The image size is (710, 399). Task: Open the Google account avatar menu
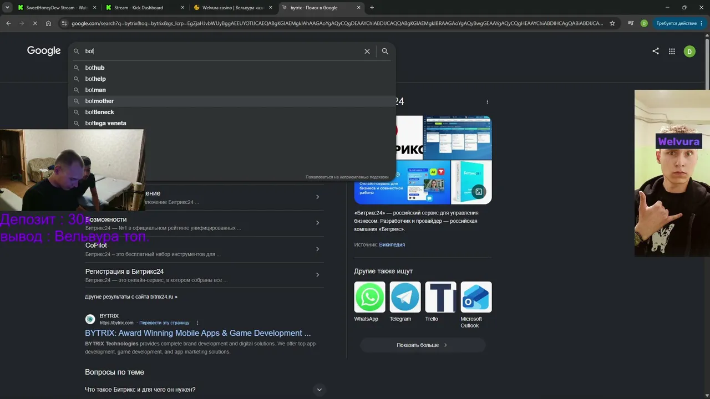pos(689,52)
